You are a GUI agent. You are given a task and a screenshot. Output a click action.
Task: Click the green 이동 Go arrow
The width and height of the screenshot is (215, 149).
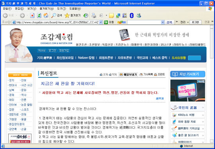106,22
